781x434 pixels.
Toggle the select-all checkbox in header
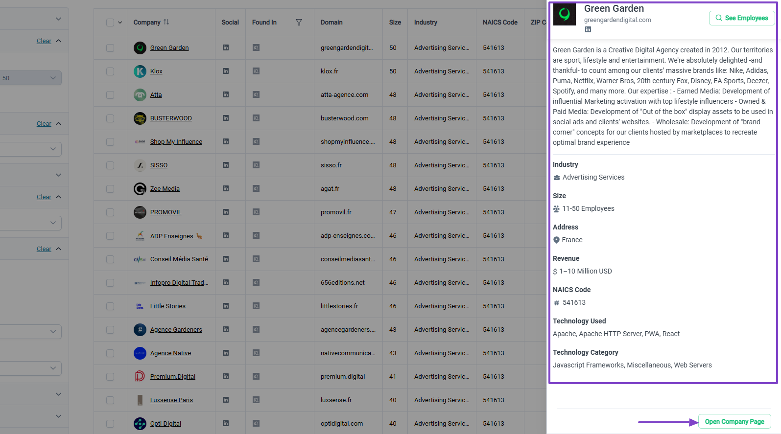coord(110,23)
